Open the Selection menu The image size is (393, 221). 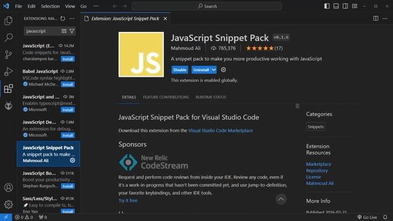point(50,6)
